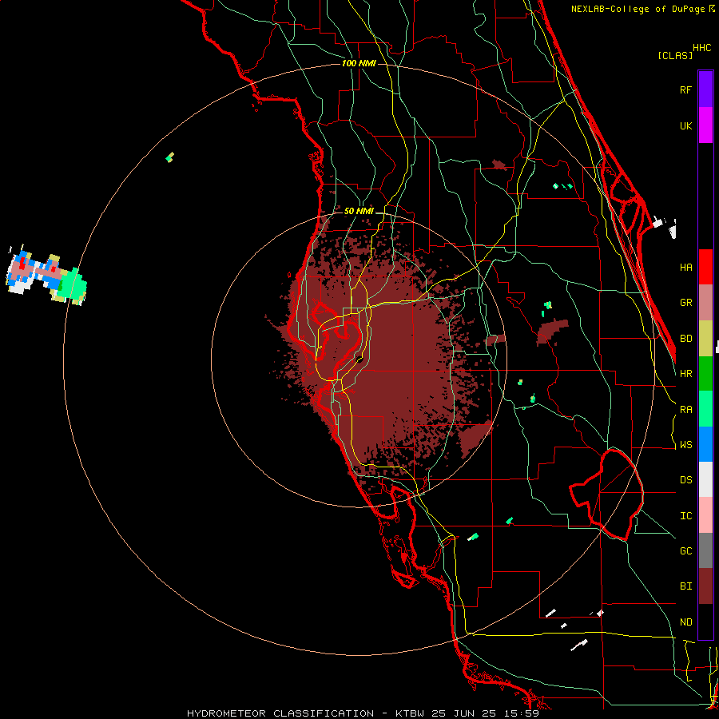Click the BD legend label
Image resolution: width=719 pixels, height=719 pixels.
click(685, 339)
